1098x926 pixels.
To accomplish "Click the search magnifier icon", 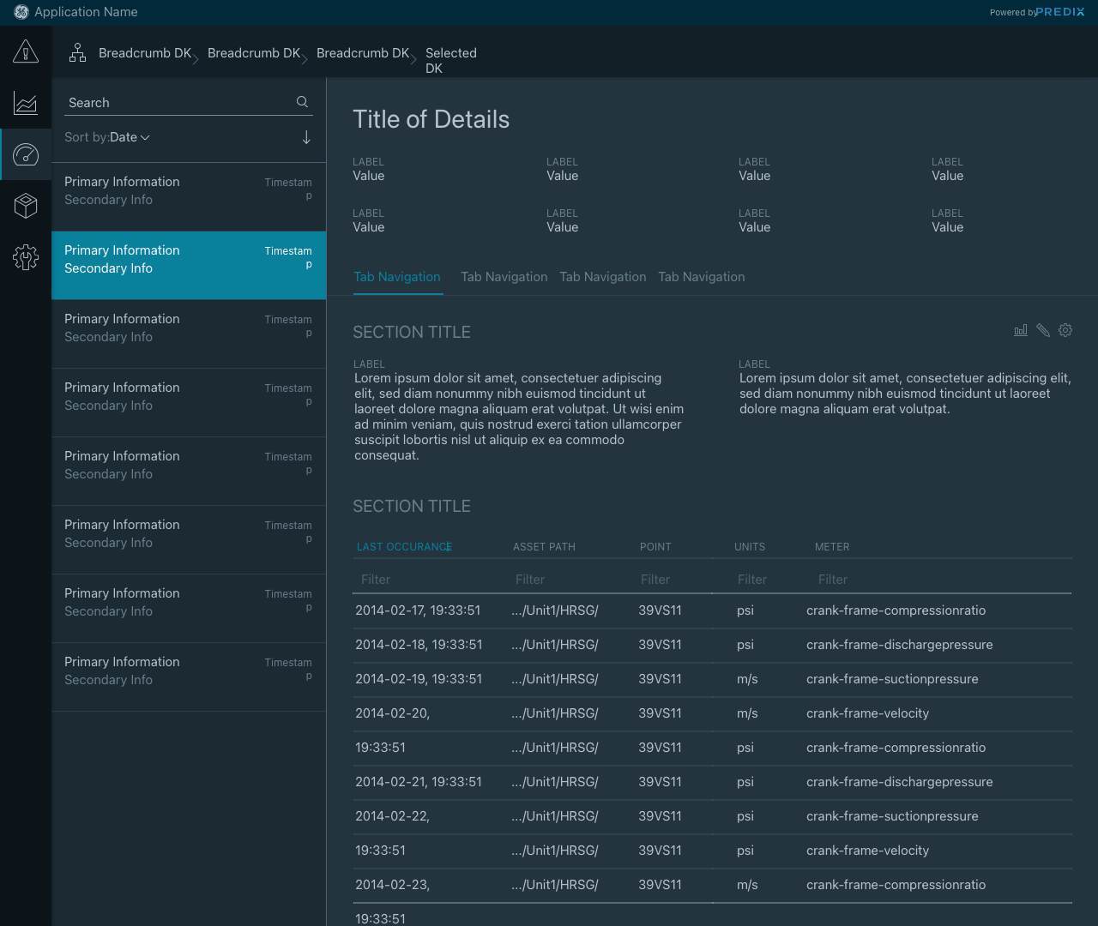I will coord(302,102).
